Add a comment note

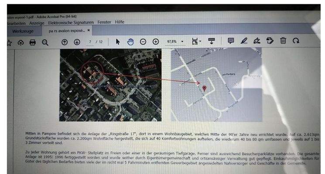pos(231,41)
